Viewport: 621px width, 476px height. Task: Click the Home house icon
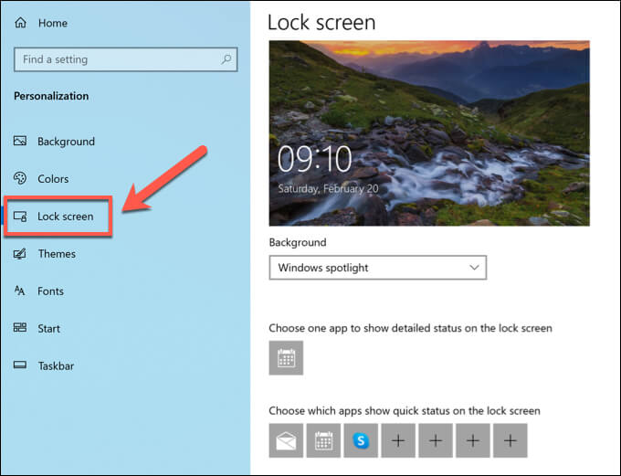(21, 23)
